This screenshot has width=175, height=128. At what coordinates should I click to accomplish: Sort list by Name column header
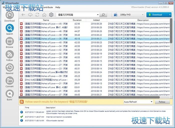pyautogui.click(x=46, y=20)
